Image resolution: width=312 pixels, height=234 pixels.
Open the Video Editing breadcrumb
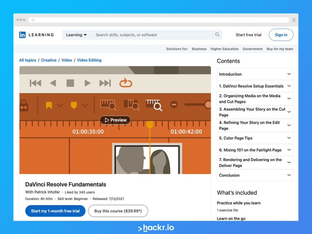tap(89, 60)
